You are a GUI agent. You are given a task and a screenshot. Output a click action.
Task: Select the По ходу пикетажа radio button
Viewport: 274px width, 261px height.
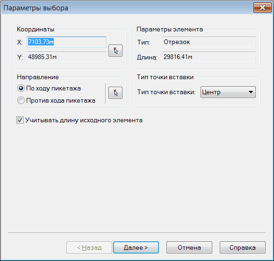click(x=21, y=88)
